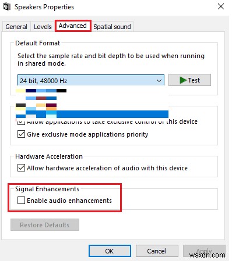Go to the Spatial sound tab

(x=112, y=27)
